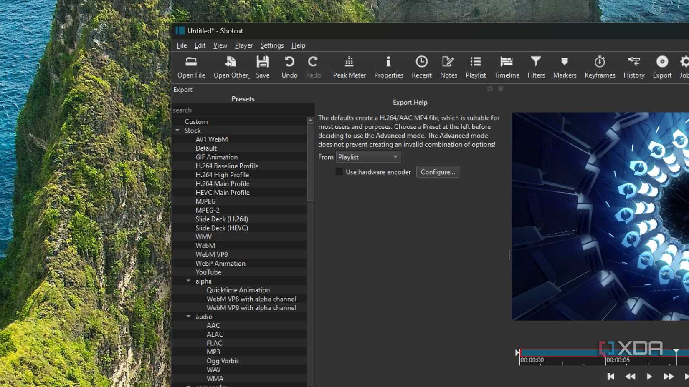Screen dimensions: 689x387
Task: Click the Configure button
Action: 437,171
